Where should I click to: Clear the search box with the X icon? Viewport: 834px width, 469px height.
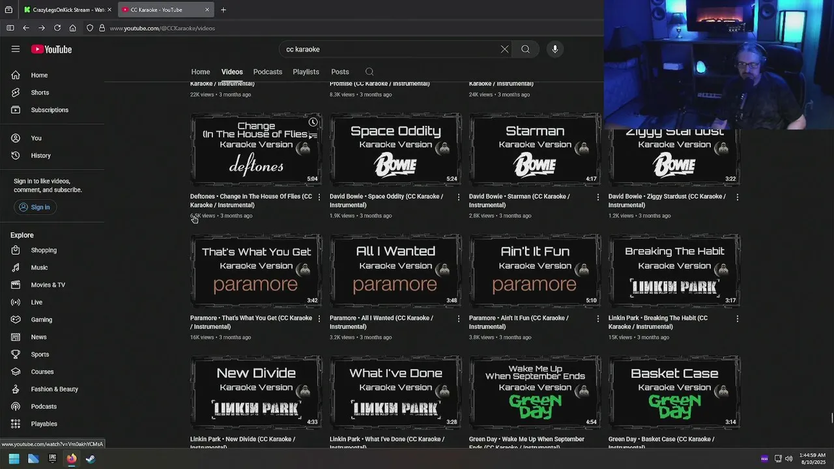(x=504, y=49)
